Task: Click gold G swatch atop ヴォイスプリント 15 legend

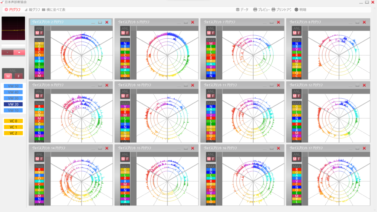Action: pos(125,169)
